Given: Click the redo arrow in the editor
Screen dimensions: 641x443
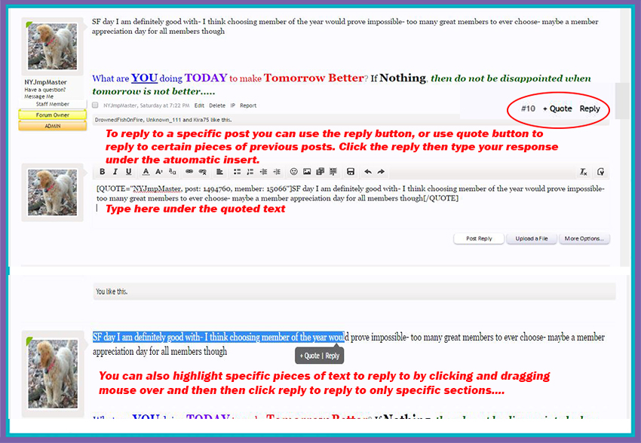Looking at the screenshot, I should pyautogui.click(x=381, y=172).
